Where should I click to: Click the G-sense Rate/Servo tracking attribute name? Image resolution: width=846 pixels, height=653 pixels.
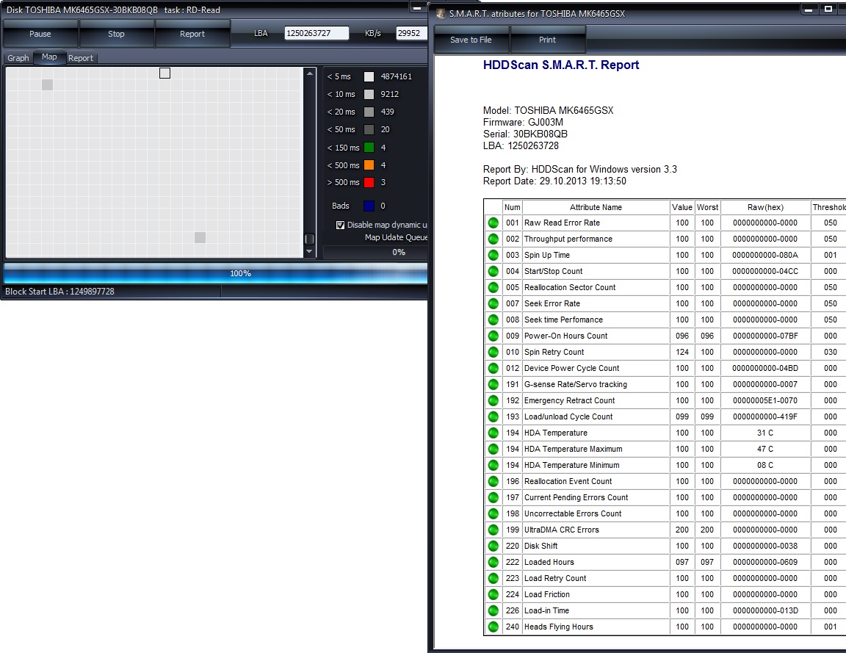(576, 384)
